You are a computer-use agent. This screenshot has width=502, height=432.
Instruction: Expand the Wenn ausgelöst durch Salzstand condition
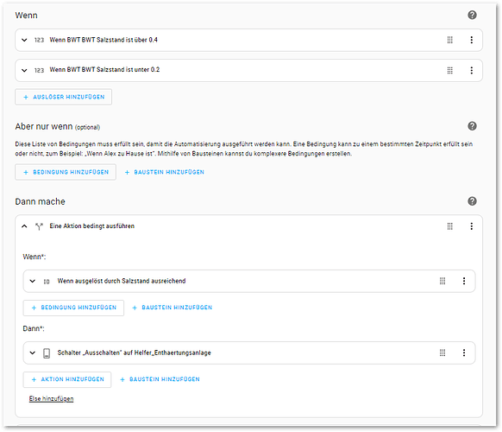[x=32, y=281]
